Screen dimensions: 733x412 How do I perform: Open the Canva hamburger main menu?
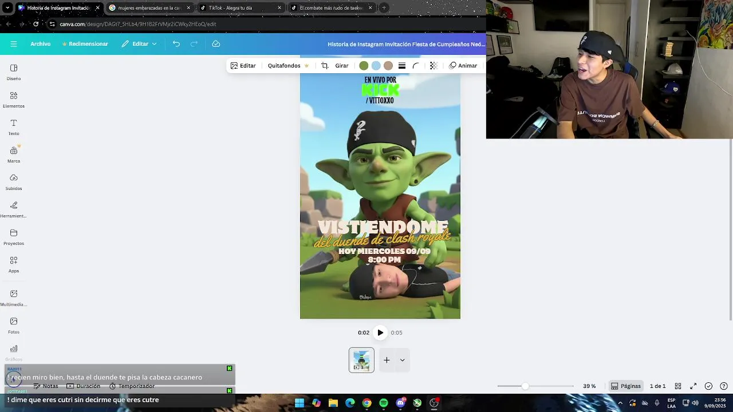point(14,44)
